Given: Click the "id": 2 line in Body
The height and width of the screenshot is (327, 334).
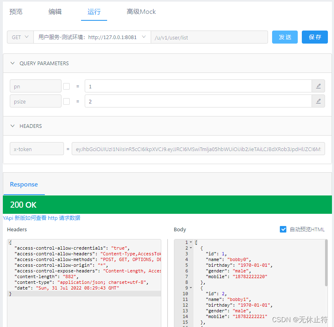Looking at the screenshot, I should pyautogui.click(x=216, y=294).
